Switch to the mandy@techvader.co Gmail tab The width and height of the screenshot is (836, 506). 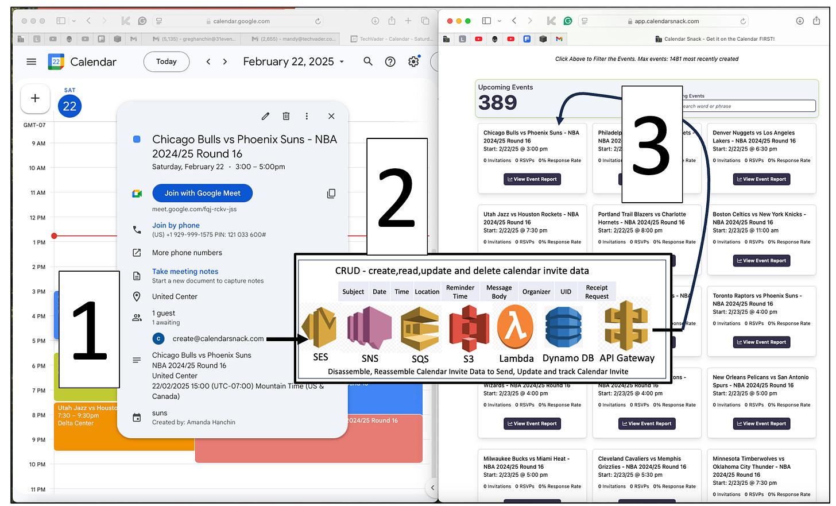coord(293,39)
